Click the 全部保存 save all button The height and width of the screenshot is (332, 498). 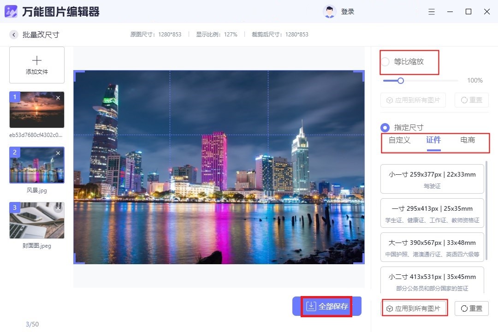326,306
